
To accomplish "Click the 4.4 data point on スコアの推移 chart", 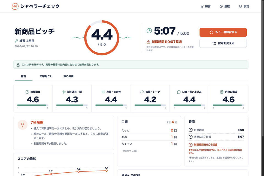I will [x=107, y=170].
